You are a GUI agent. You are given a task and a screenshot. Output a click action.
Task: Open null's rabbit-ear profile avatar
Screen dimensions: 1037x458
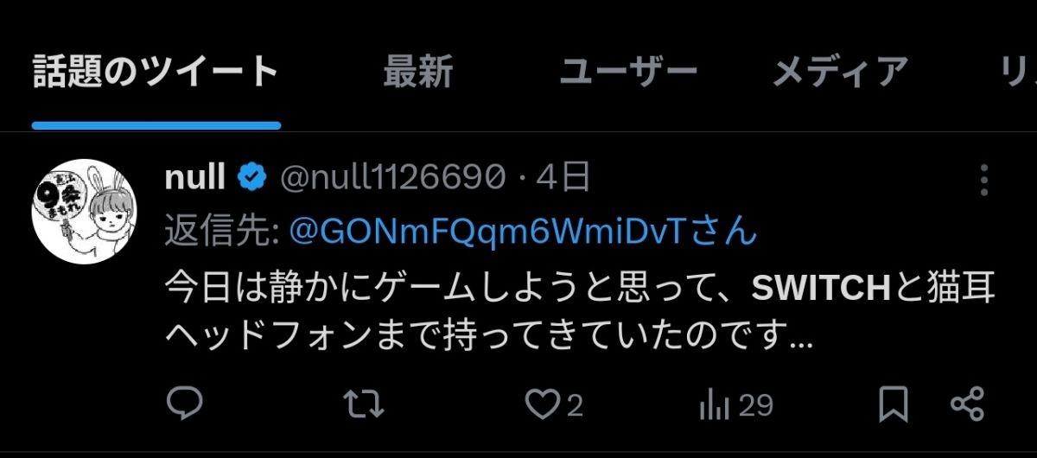[x=85, y=210]
